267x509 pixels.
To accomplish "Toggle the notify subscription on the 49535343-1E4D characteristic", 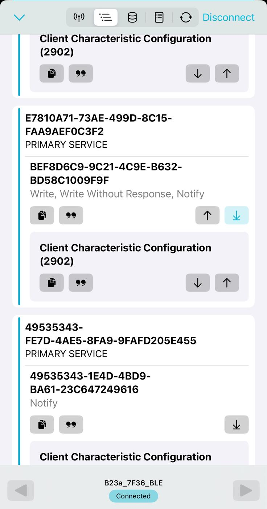I will [x=237, y=425].
